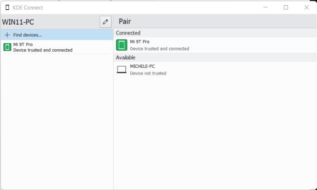This screenshot has width=317, height=190.
Task: Click the Pair heading
Action: click(x=125, y=21)
